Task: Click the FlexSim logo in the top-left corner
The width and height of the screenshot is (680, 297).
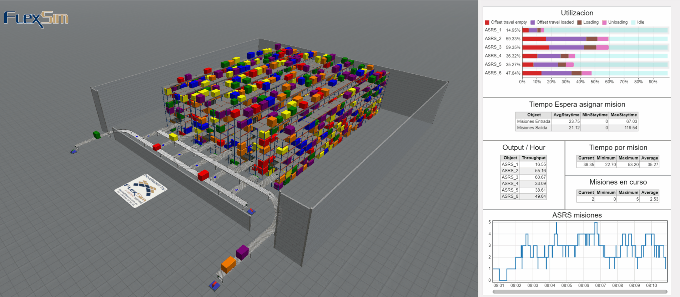Action: (x=36, y=19)
